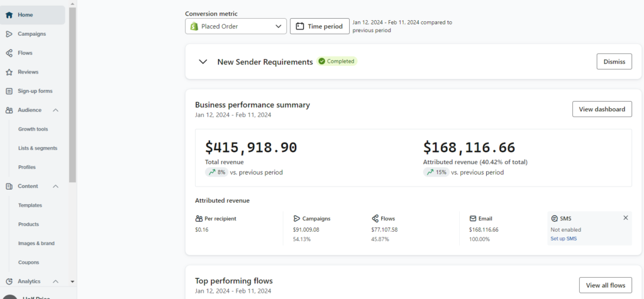The height and width of the screenshot is (299, 644).
Task: Select the Flows icon in sidebar
Action: coord(9,53)
